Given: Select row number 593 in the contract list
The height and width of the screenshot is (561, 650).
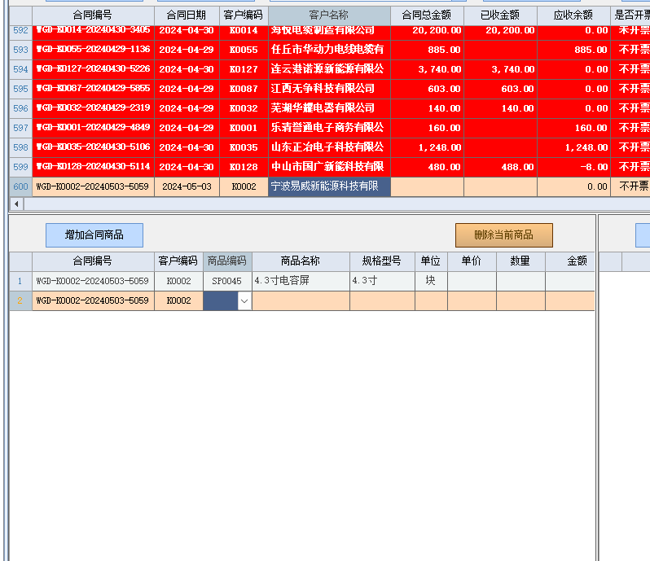Looking at the screenshot, I should coord(20,50).
